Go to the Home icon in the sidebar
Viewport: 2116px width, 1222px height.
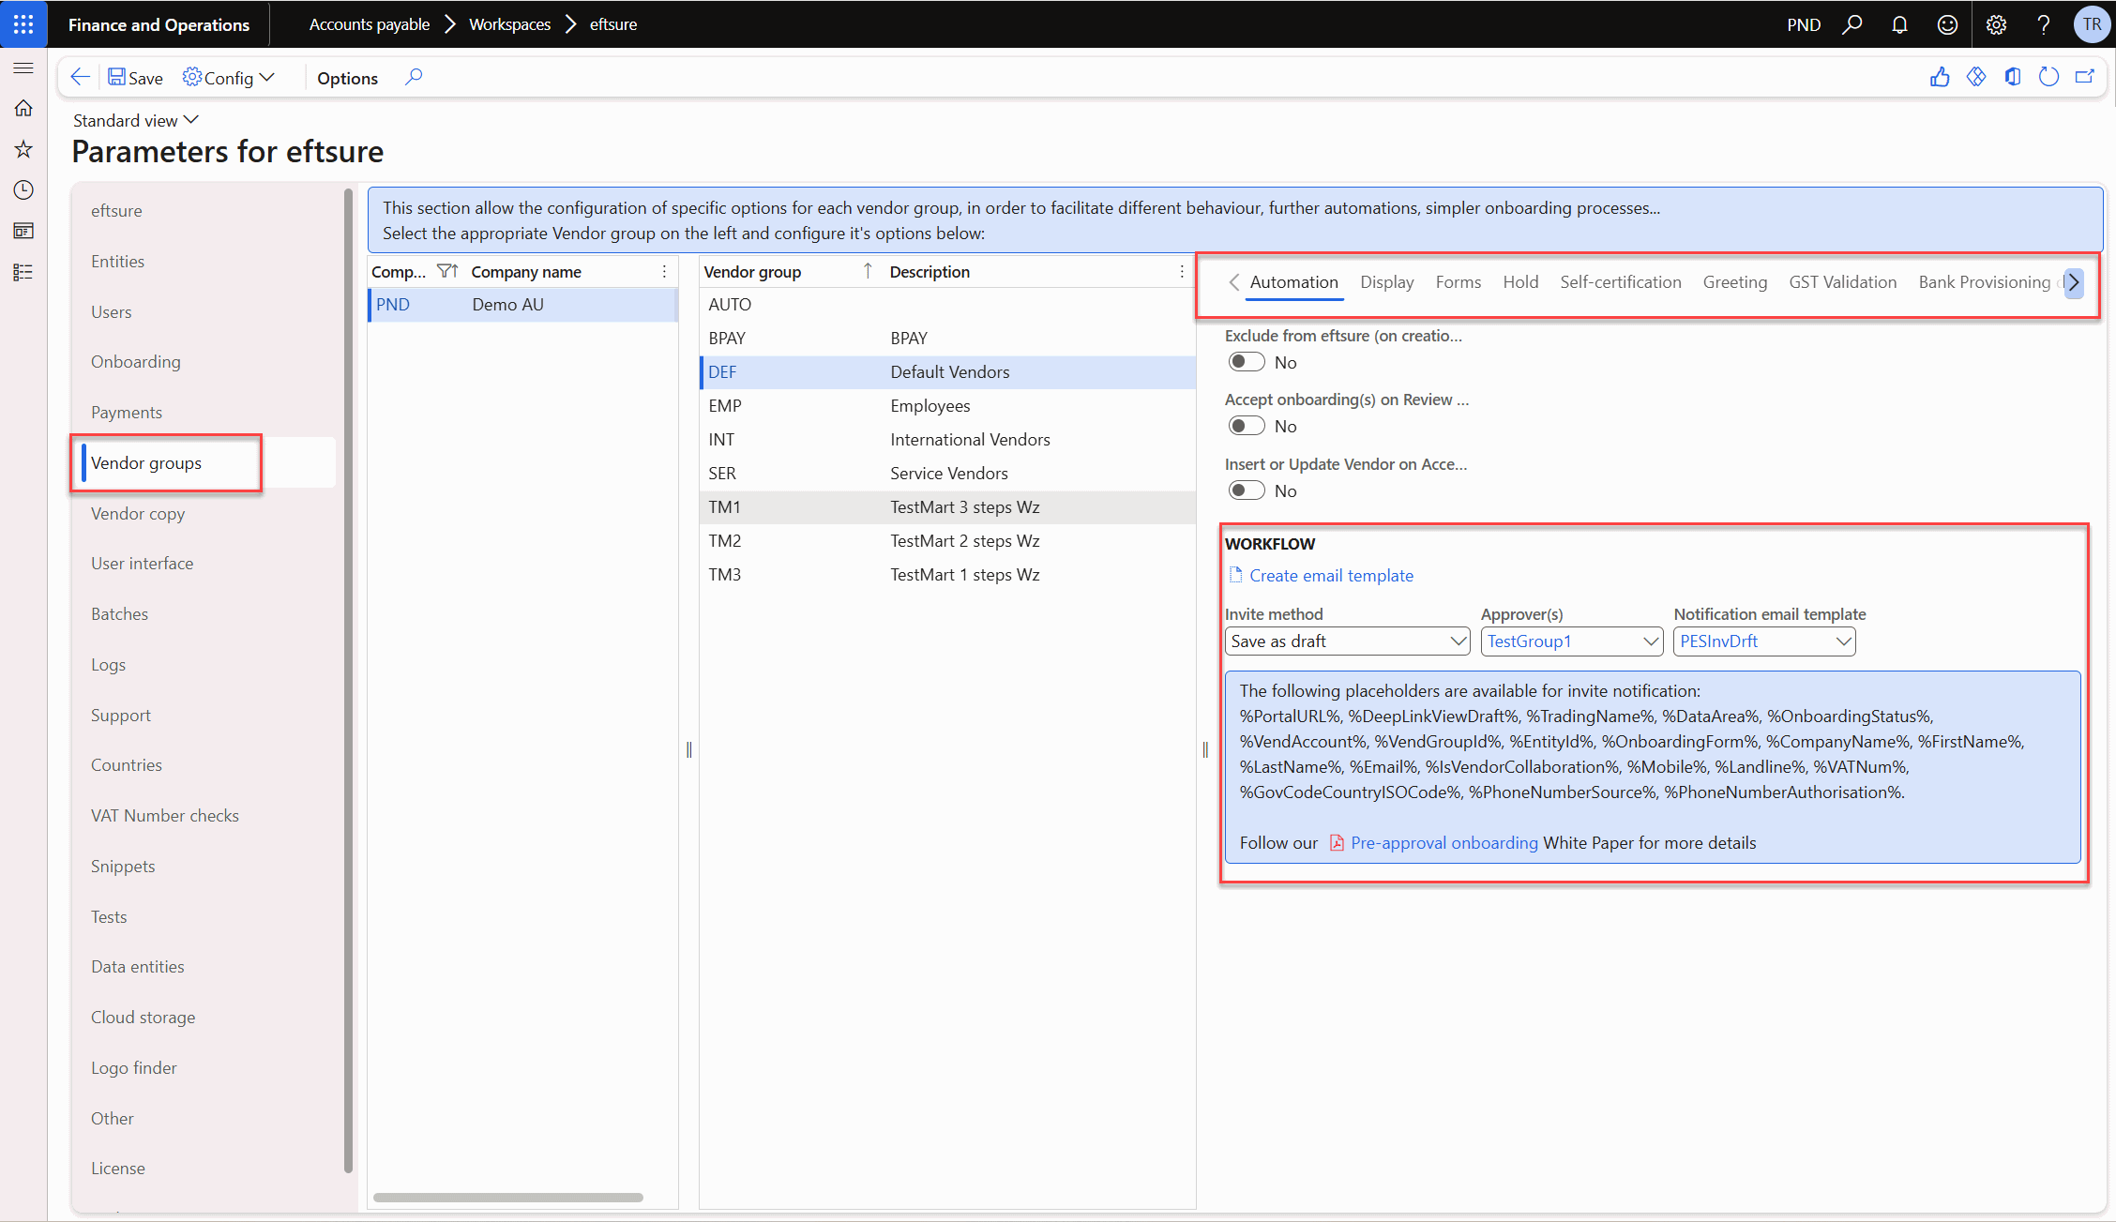pyautogui.click(x=23, y=108)
